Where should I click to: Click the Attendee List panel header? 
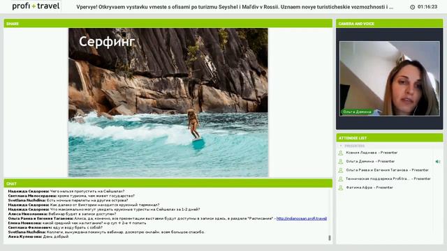(390, 138)
